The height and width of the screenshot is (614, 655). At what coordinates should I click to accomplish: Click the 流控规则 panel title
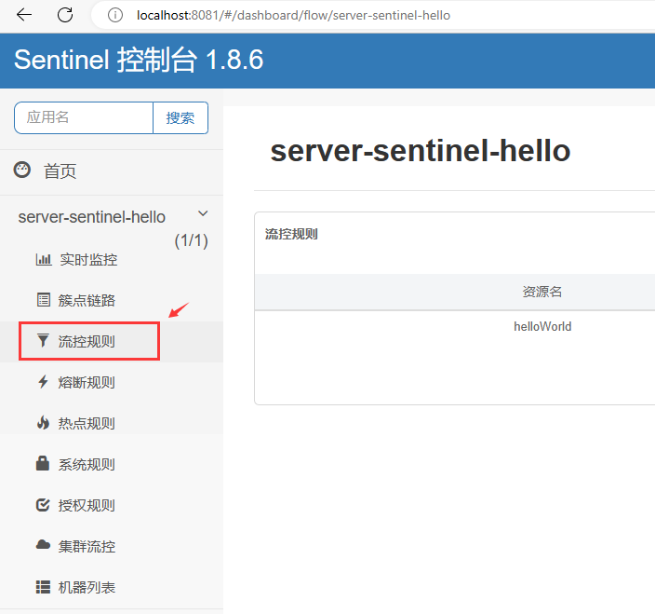(291, 234)
